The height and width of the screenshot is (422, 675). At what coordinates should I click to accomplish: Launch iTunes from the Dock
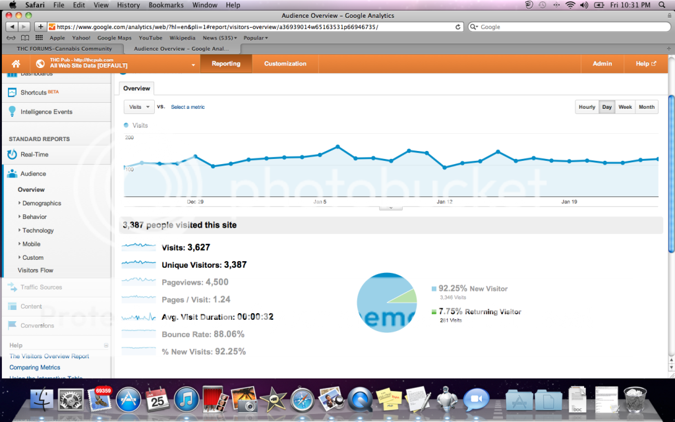coord(186,399)
